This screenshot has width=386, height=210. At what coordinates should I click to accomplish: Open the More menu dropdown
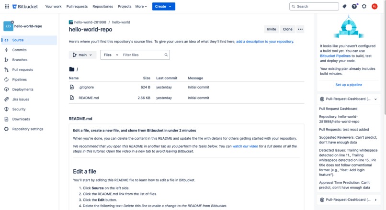[x=141, y=6]
